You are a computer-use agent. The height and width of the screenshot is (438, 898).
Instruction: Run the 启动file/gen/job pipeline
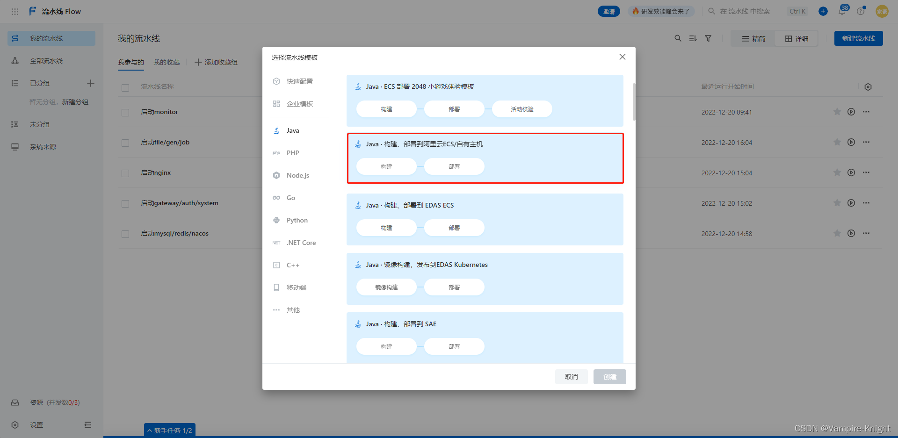point(851,142)
